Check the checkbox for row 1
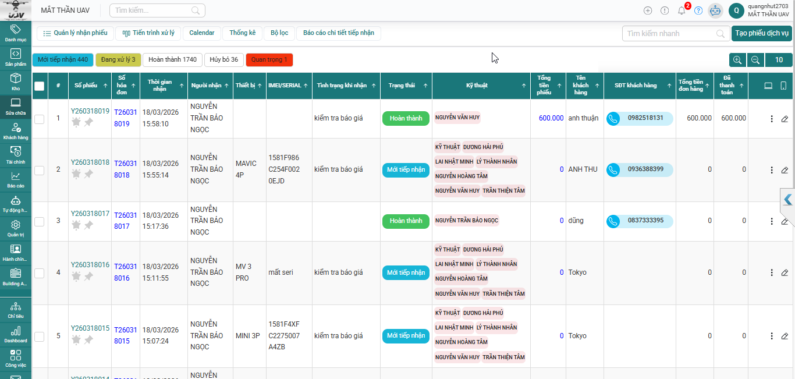The height and width of the screenshot is (379, 795). [39, 119]
